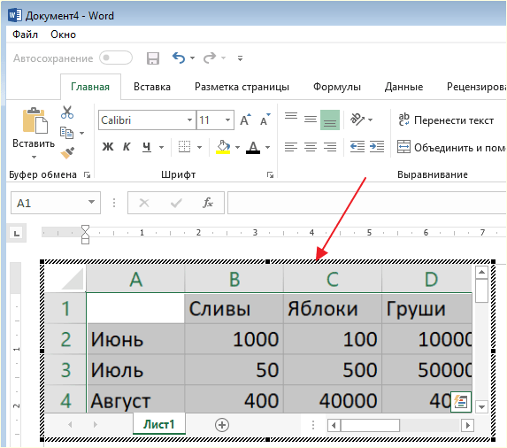Apply black font color A
The image size is (507, 448).
tap(253, 147)
